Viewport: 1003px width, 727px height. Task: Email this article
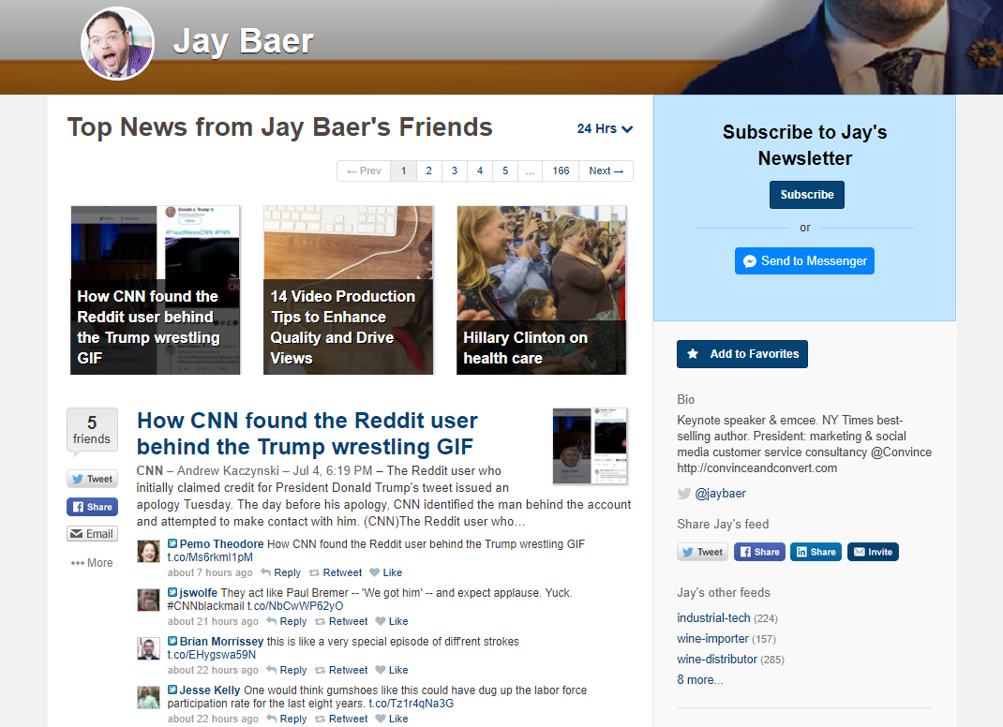tap(92, 534)
